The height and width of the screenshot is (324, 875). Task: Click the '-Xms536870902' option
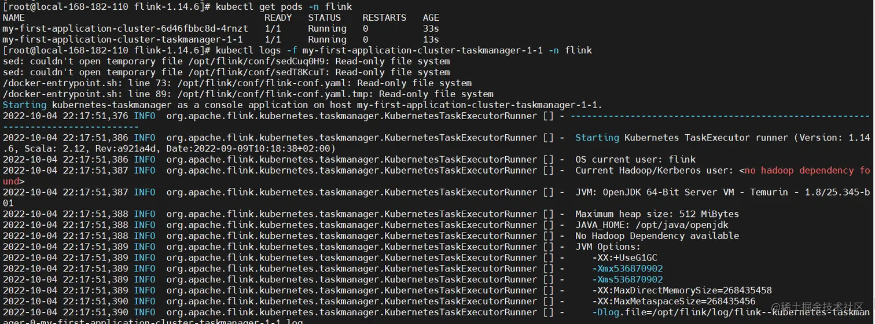627,279
